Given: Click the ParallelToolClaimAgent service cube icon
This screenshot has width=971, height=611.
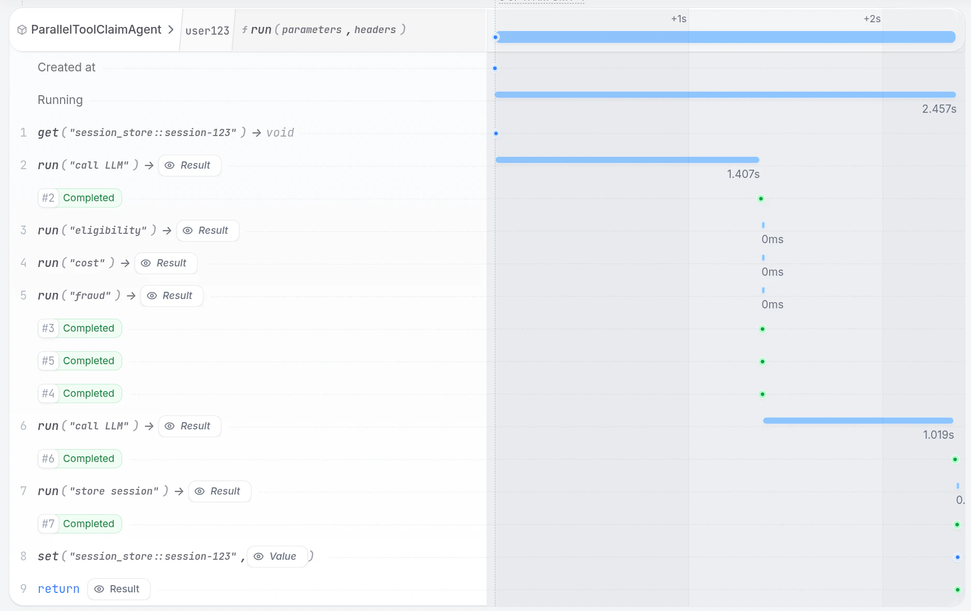Looking at the screenshot, I should tap(22, 30).
